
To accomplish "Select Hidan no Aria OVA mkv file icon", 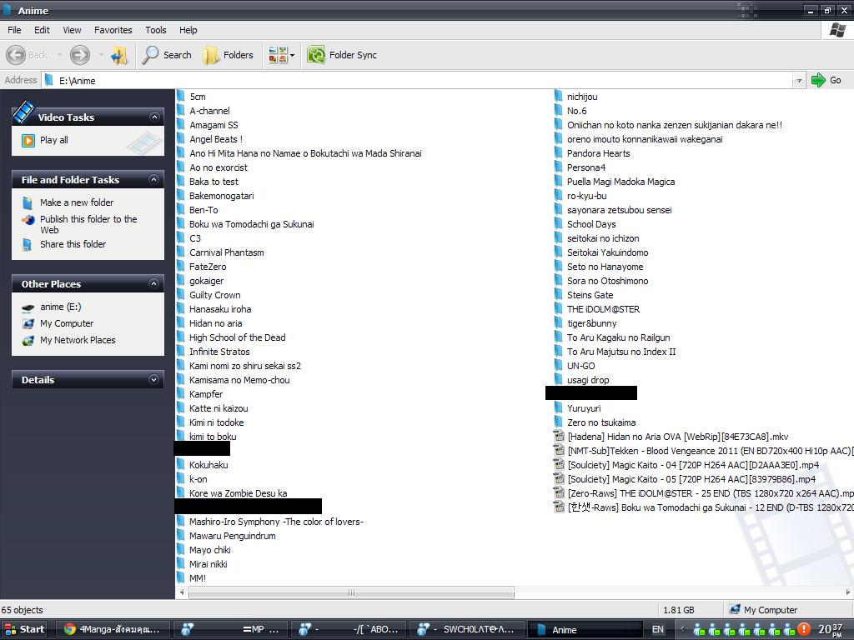I will tap(558, 436).
